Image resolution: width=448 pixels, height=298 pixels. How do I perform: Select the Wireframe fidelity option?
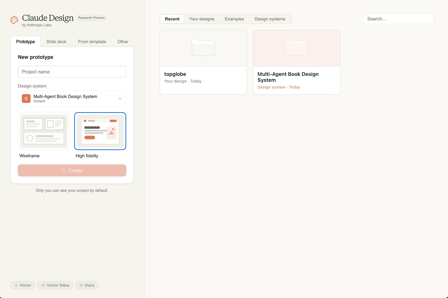[x=44, y=131]
